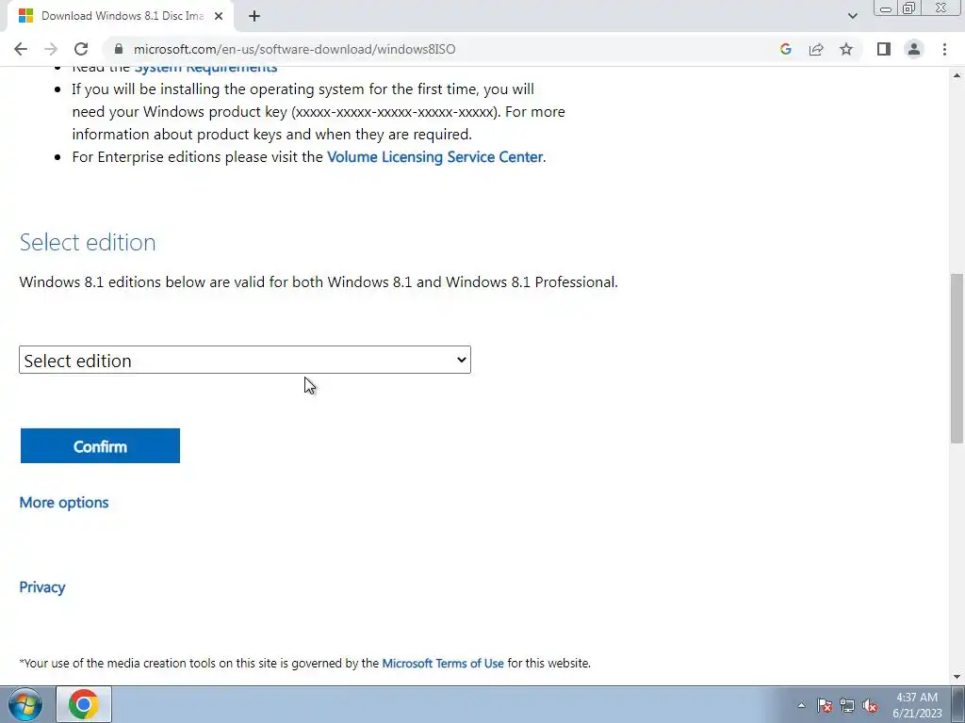Restore down the Chrome window

(908, 8)
